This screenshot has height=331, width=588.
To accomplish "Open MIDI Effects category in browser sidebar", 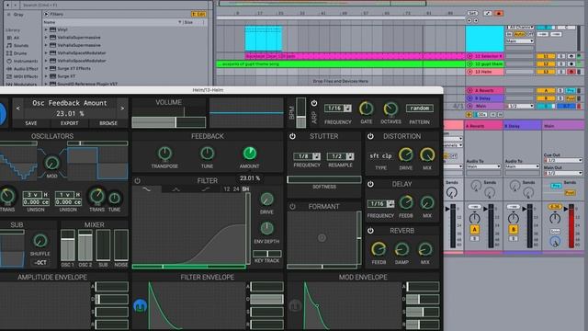I will coord(22,76).
